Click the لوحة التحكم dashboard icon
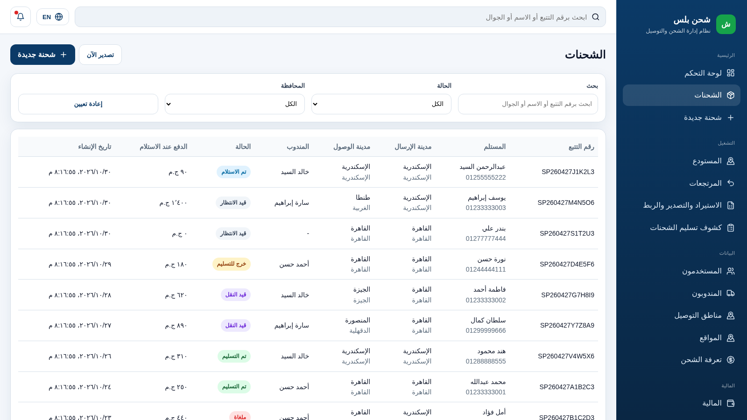The height and width of the screenshot is (420, 747). 731,73
